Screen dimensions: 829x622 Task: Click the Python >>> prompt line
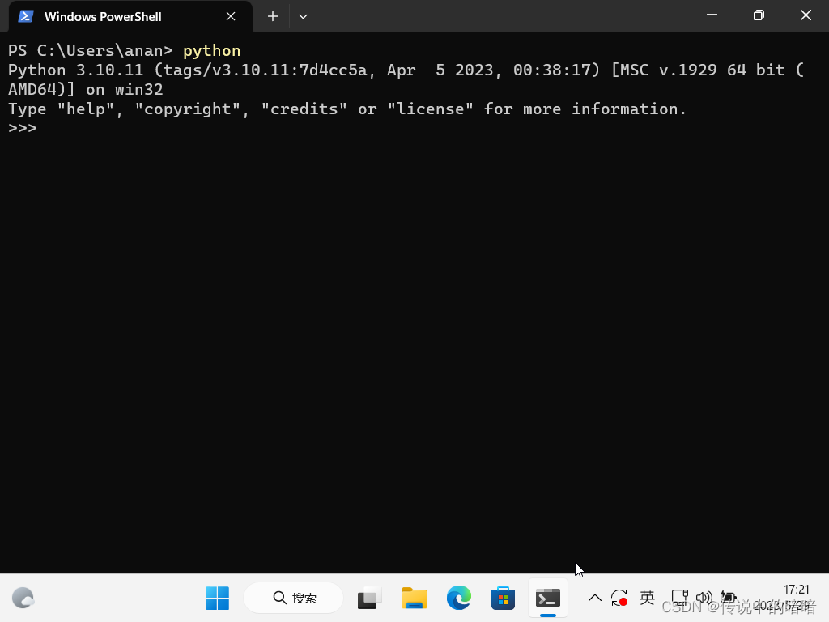23,128
